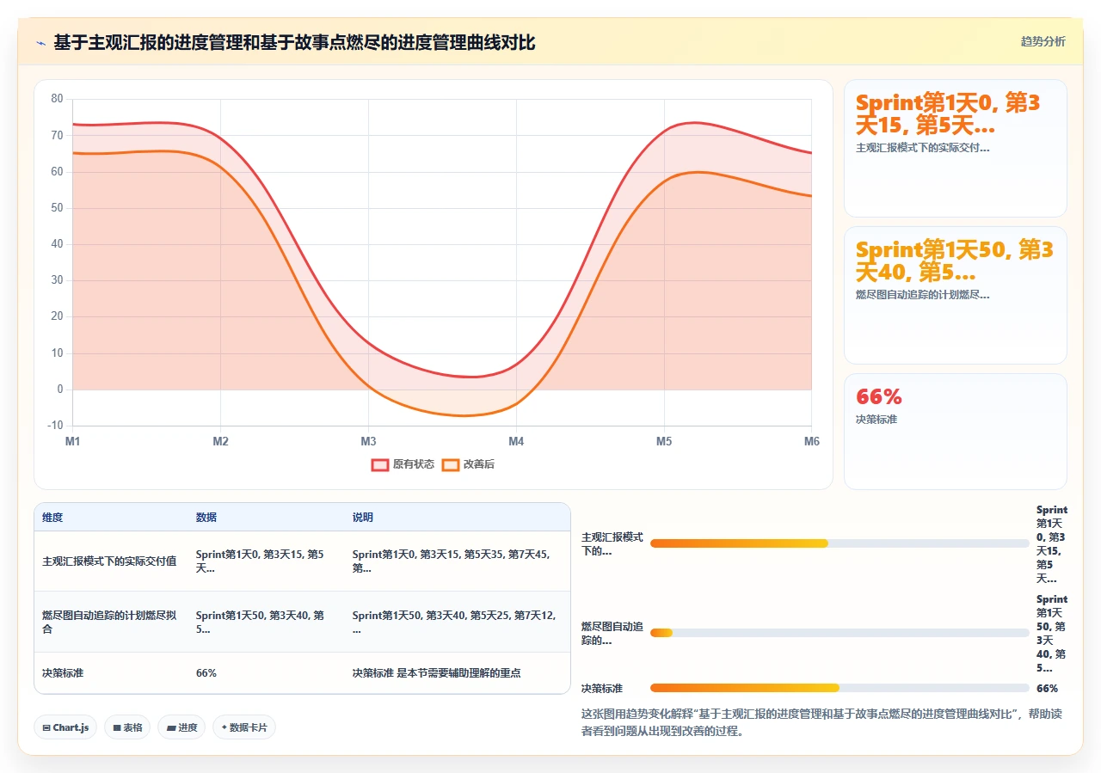Select the 主观汇报模式下的实际交付值 table cell
Image resolution: width=1101 pixels, height=773 pixels.
click(x=109, y=561)
